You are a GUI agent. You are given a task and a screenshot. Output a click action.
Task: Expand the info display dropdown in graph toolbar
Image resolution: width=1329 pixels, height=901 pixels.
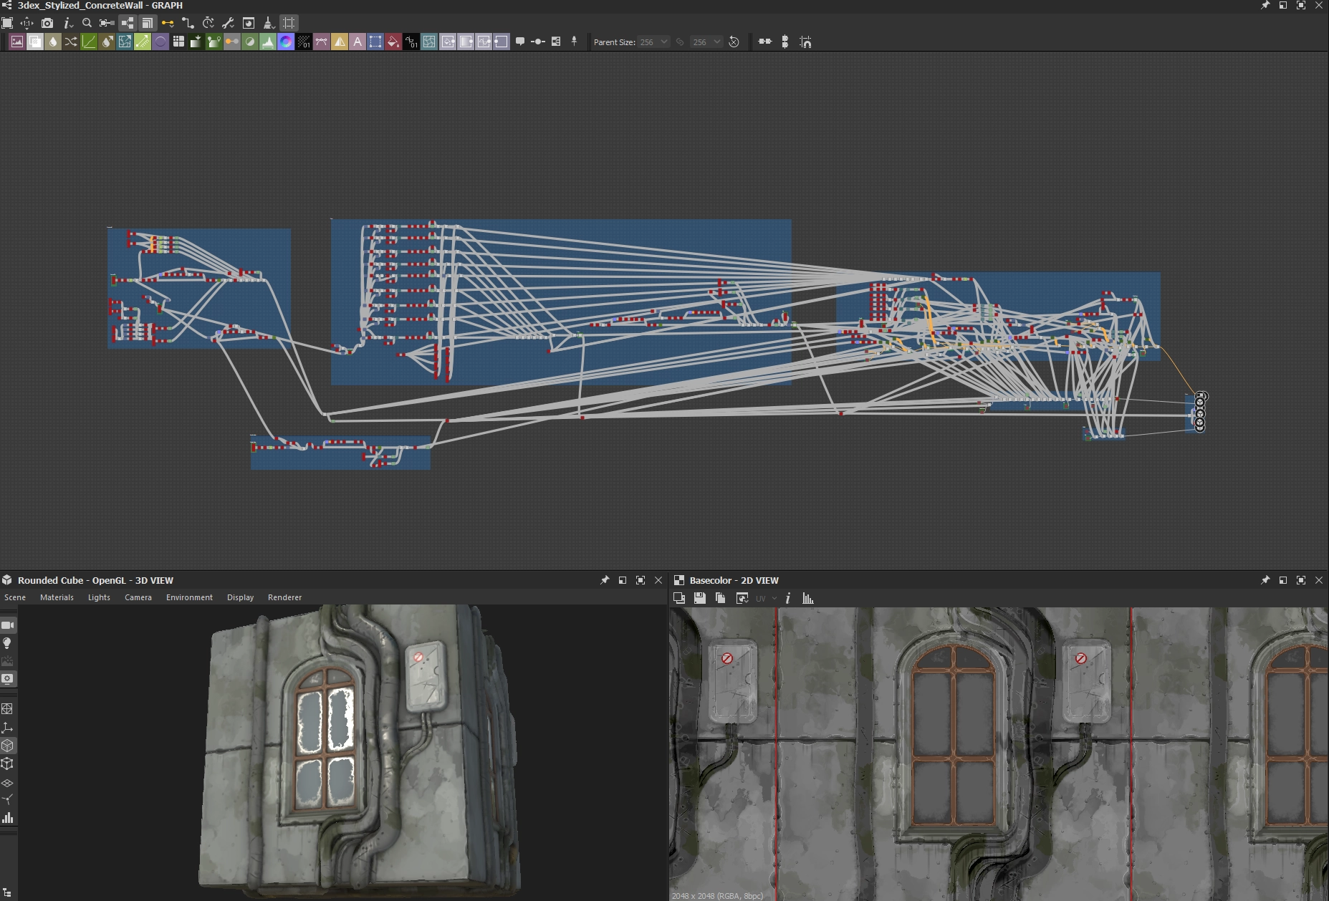click(x=69, y=23)
